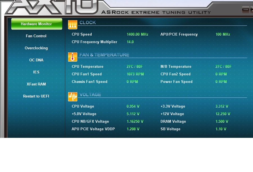This screenshot has width=253, height=172.
Task: Click the Chassis Fan1 Speed label
Action: [90, 82]
